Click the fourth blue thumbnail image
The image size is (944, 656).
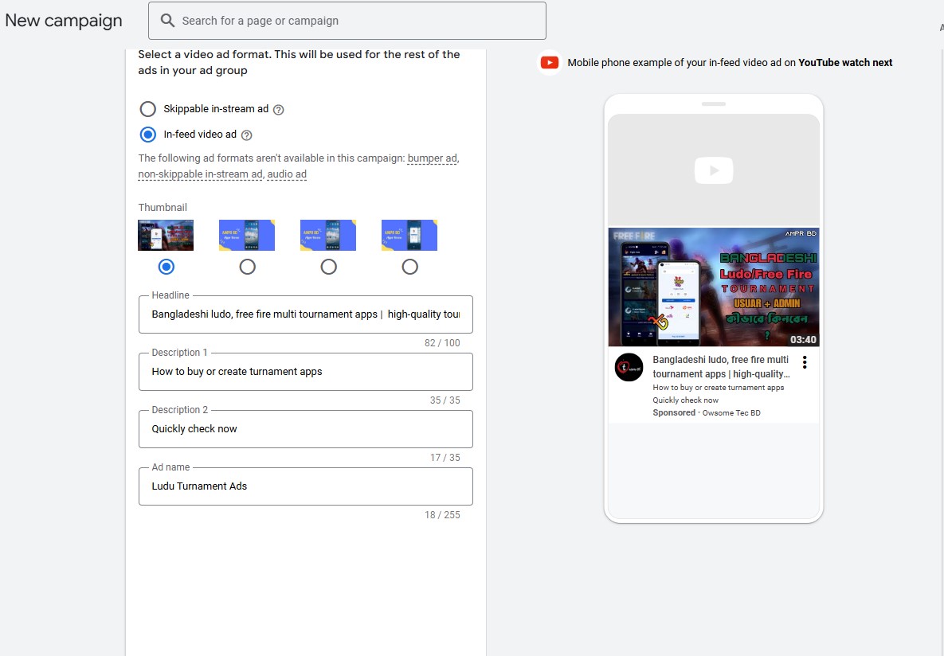(409, 236)
